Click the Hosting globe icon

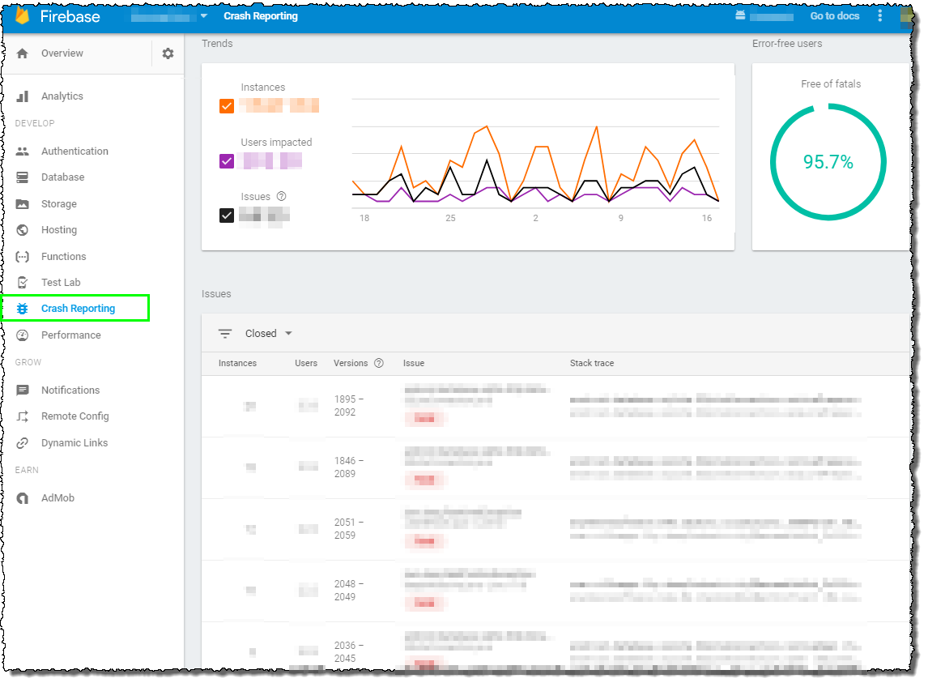click(x=23, y=230)
